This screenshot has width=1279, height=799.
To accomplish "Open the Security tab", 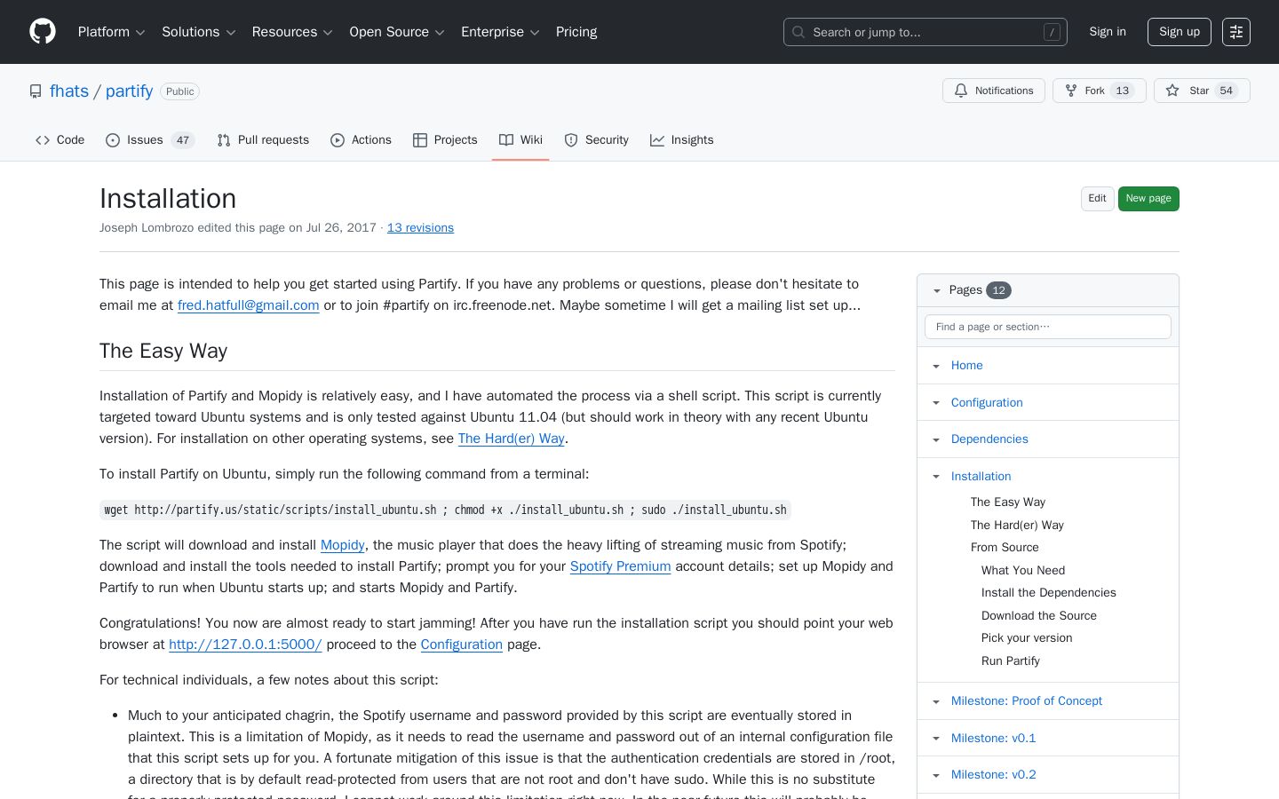I will 596,140.
